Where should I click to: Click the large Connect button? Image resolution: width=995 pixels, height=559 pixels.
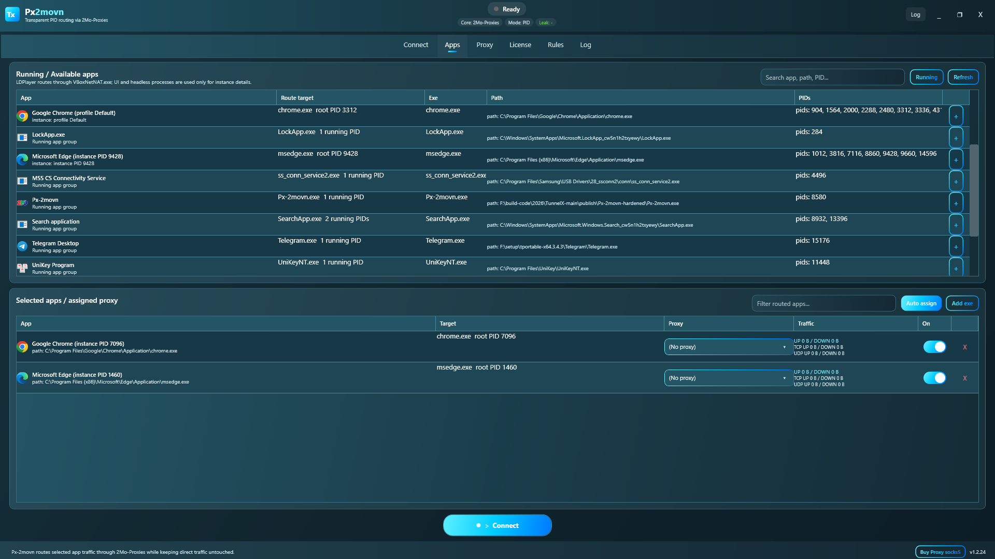(497, 525)
